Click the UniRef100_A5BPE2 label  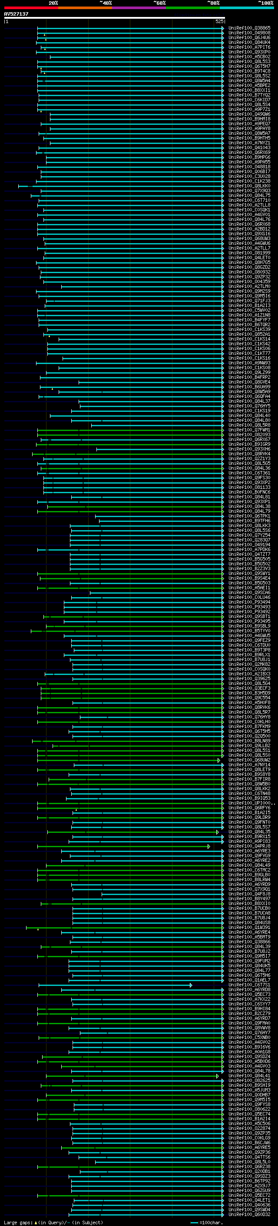249,86
